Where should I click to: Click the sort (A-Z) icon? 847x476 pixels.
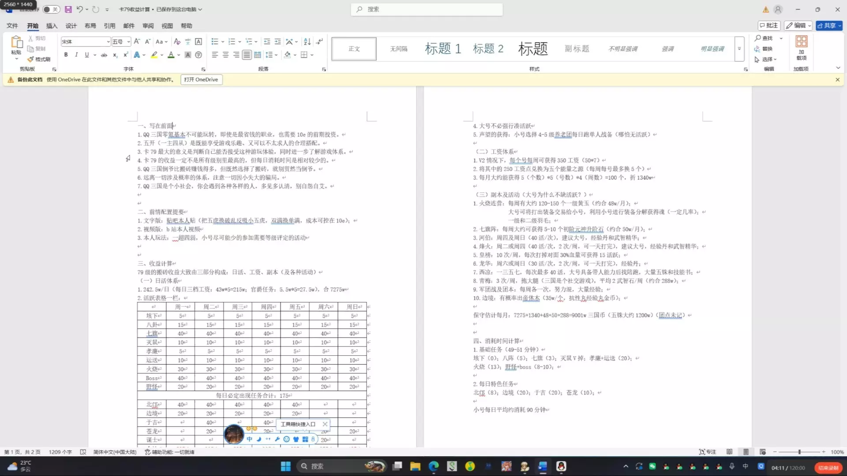click(x=307, y=41)
